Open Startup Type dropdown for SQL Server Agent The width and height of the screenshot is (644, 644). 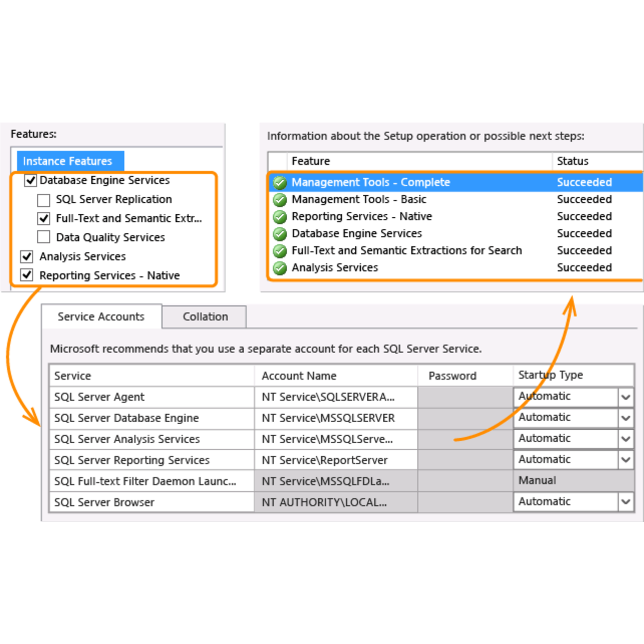coord(625,397)
